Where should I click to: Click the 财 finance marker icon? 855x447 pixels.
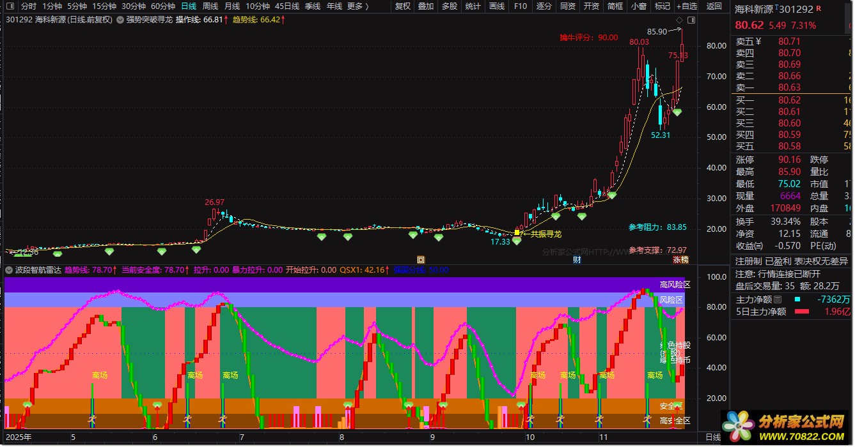tap(577, 260)
